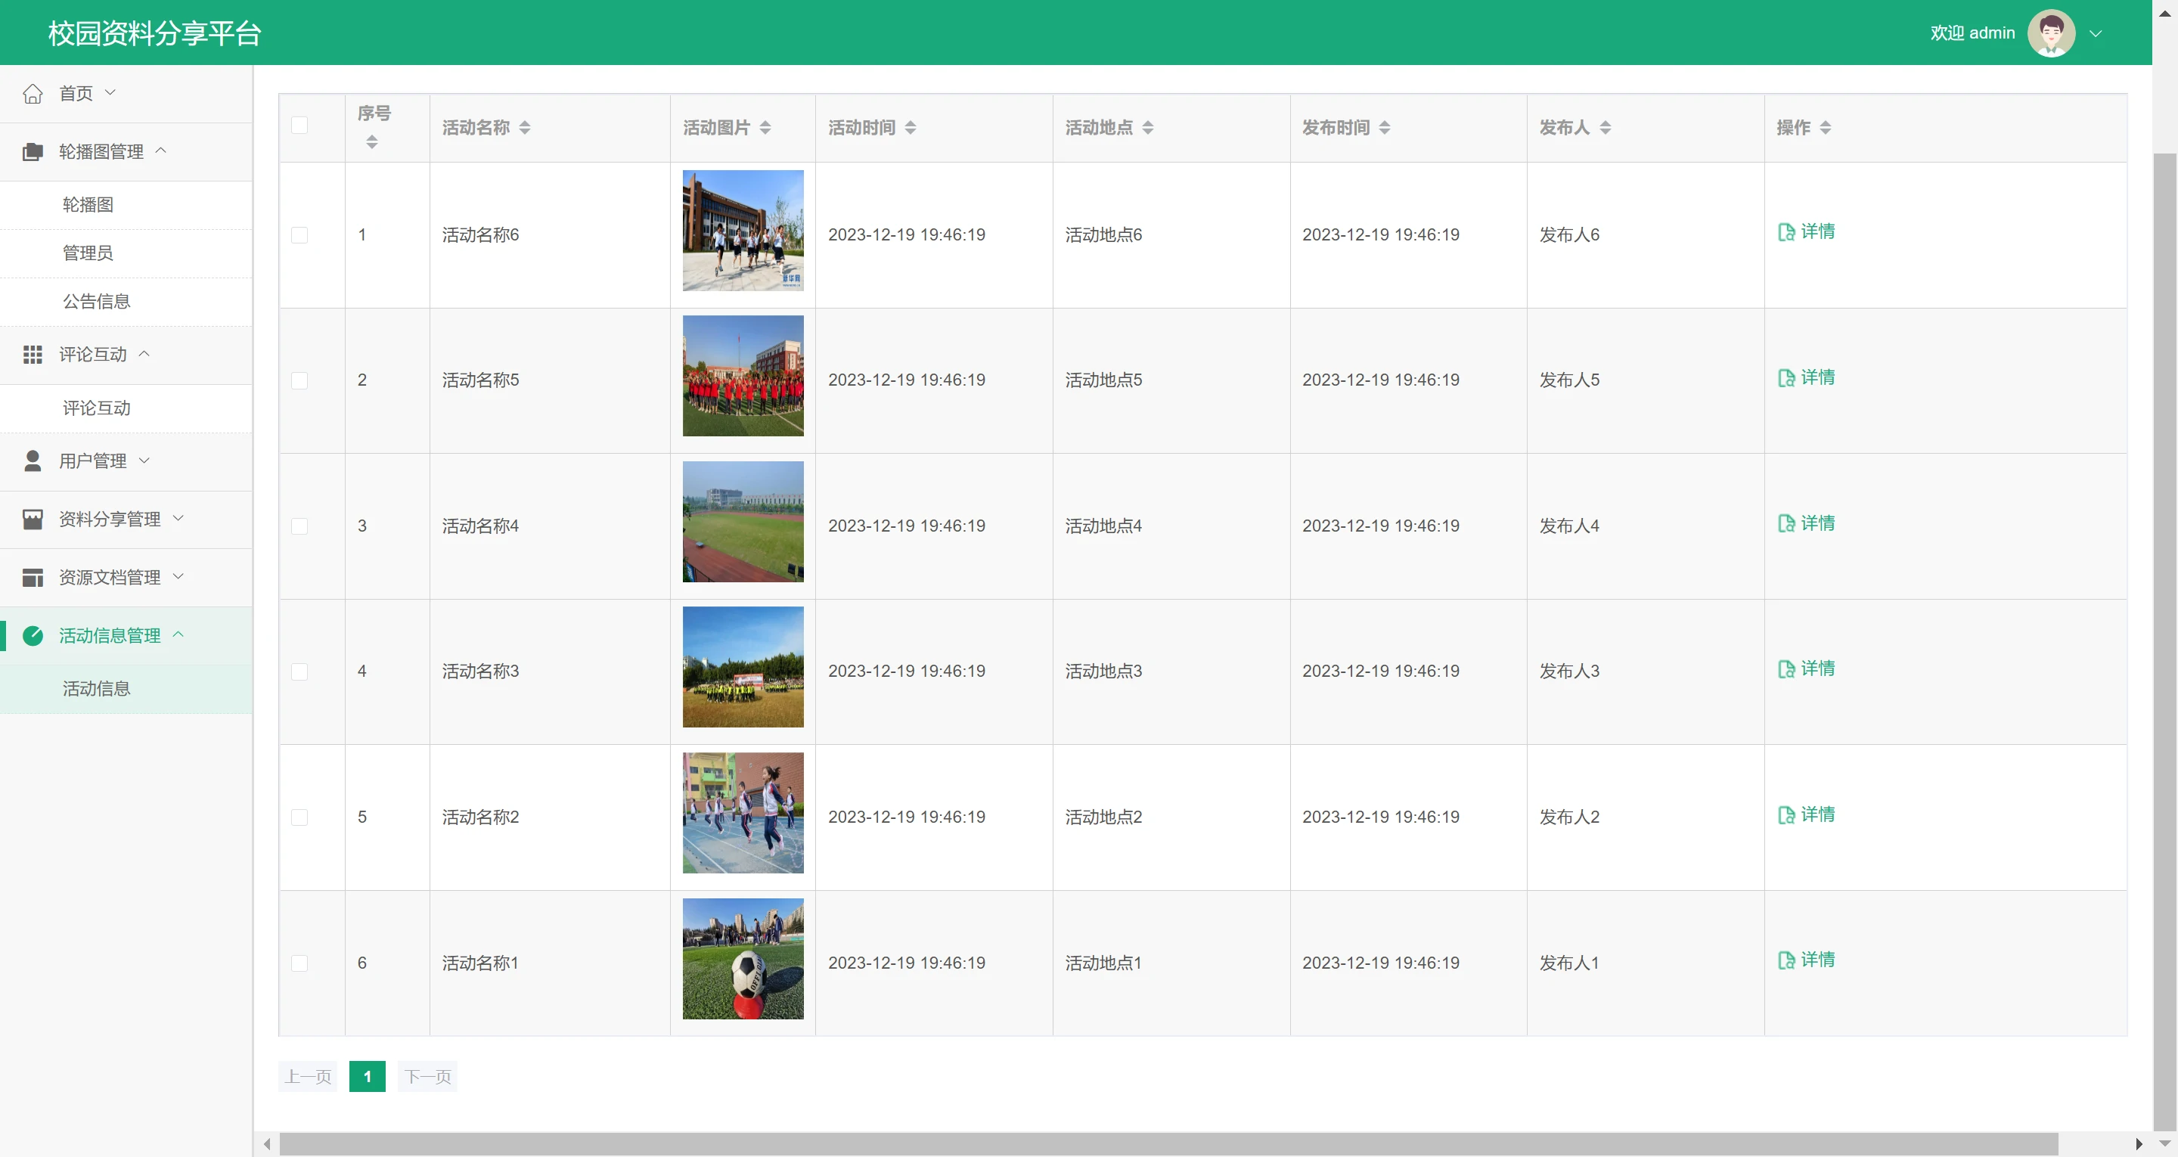Click the user management person icon
The width and height of the screenshot is (2178, 1157).
(x=32, y=461)
